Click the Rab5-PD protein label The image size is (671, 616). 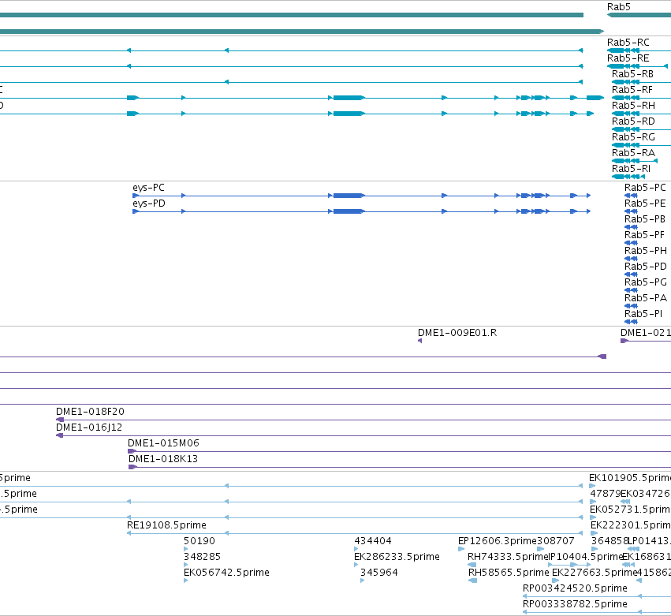(x=645, y=267)
